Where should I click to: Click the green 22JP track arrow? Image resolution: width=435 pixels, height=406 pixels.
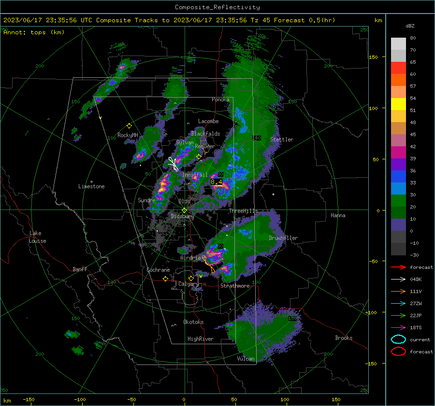(x=398, y=315)
